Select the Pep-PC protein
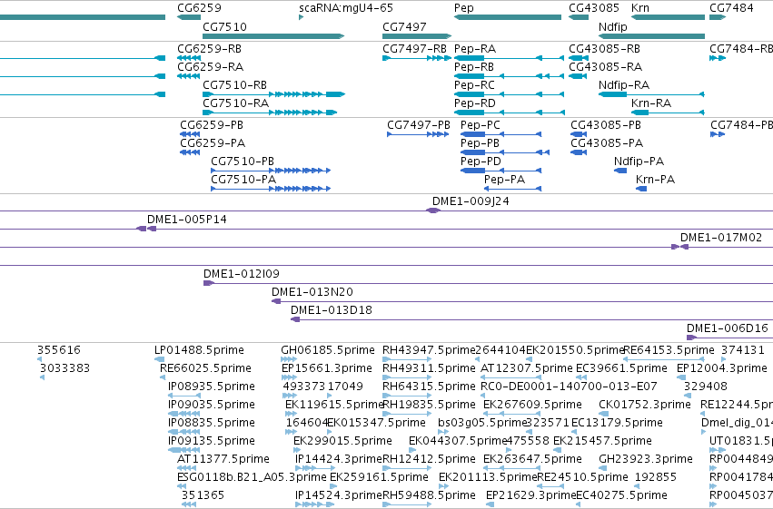 coord(500,134)
